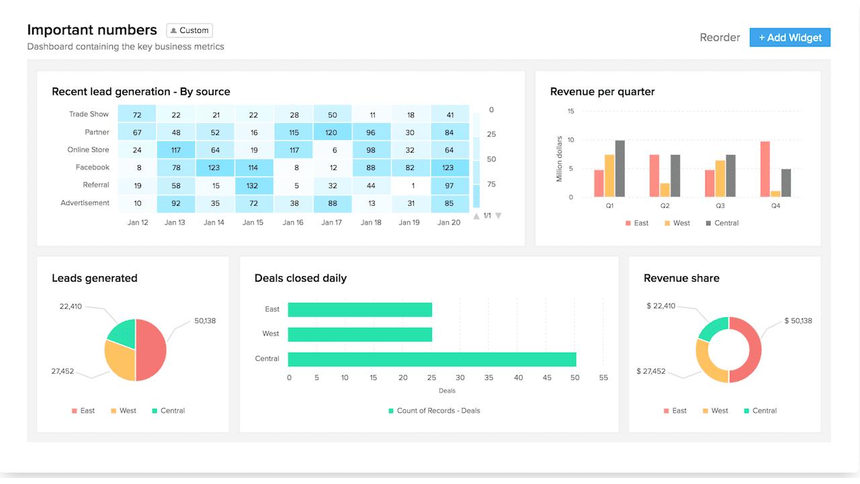Click heatmap legend page-up arrow
The image size is (860, 484).
pyautogui.click(x=476, y=216)
